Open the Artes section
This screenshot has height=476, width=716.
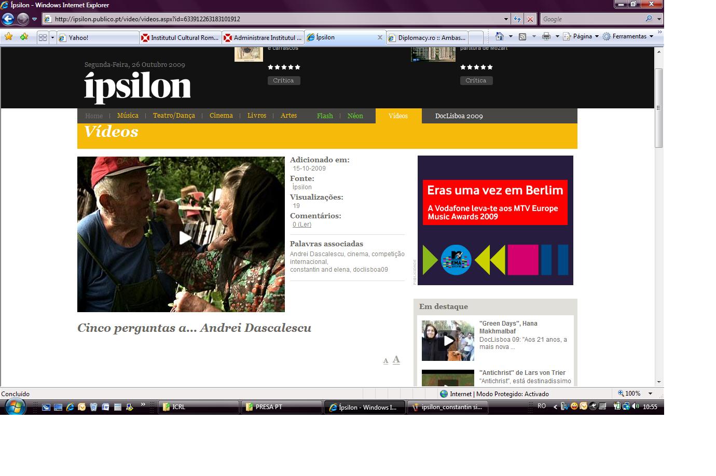(288, 116)
